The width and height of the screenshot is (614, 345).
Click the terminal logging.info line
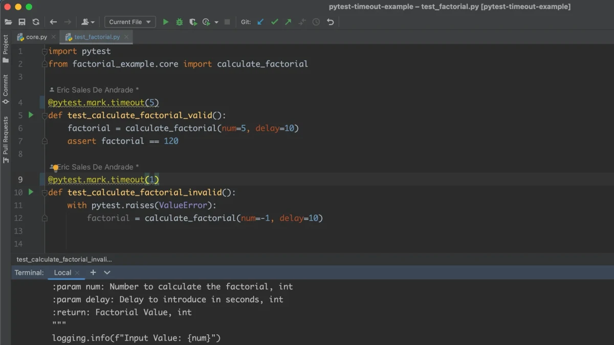tap(136, 338)
